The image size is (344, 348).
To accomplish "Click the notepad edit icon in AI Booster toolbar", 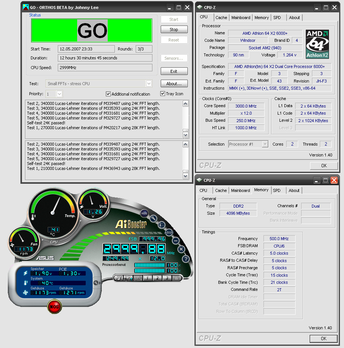I will [119, 278].
